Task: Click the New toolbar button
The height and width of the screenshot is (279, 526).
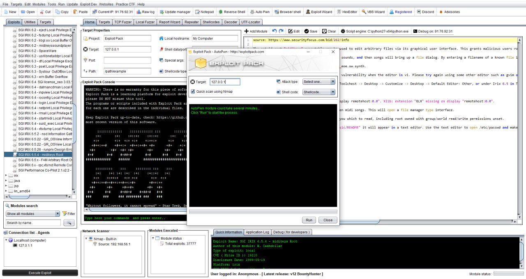Action: tap(10, 12)
